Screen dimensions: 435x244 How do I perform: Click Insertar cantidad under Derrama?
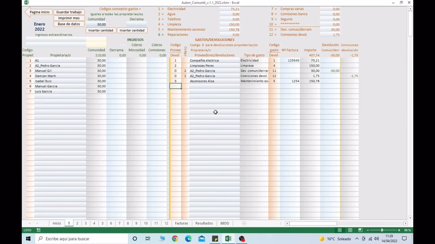(x=132, y=30)
